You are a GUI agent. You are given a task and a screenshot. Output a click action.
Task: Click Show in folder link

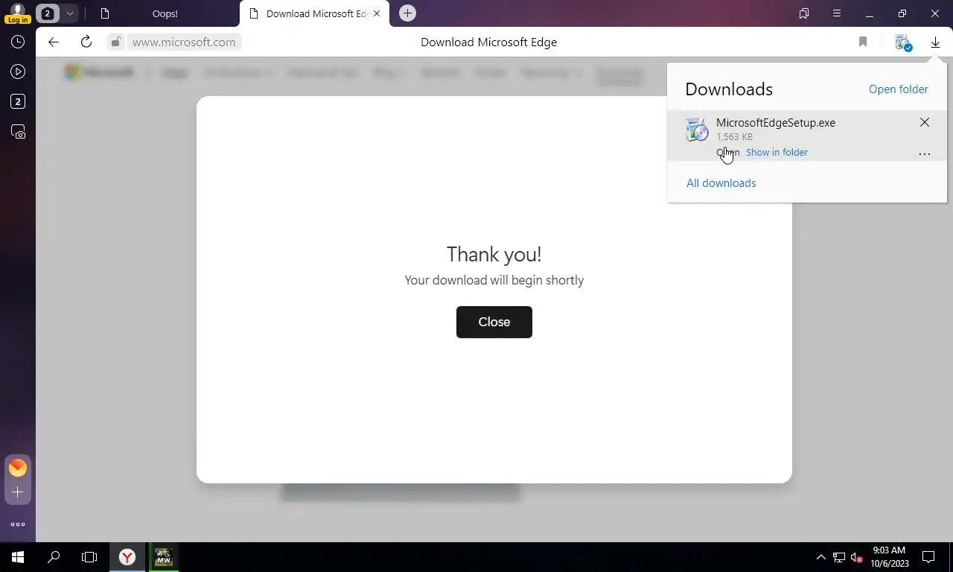coord(777,152)
